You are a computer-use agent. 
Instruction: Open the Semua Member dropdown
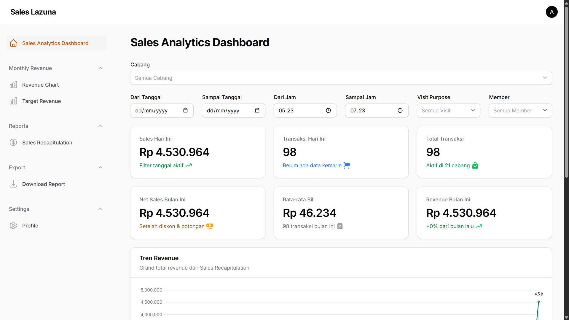520,111
